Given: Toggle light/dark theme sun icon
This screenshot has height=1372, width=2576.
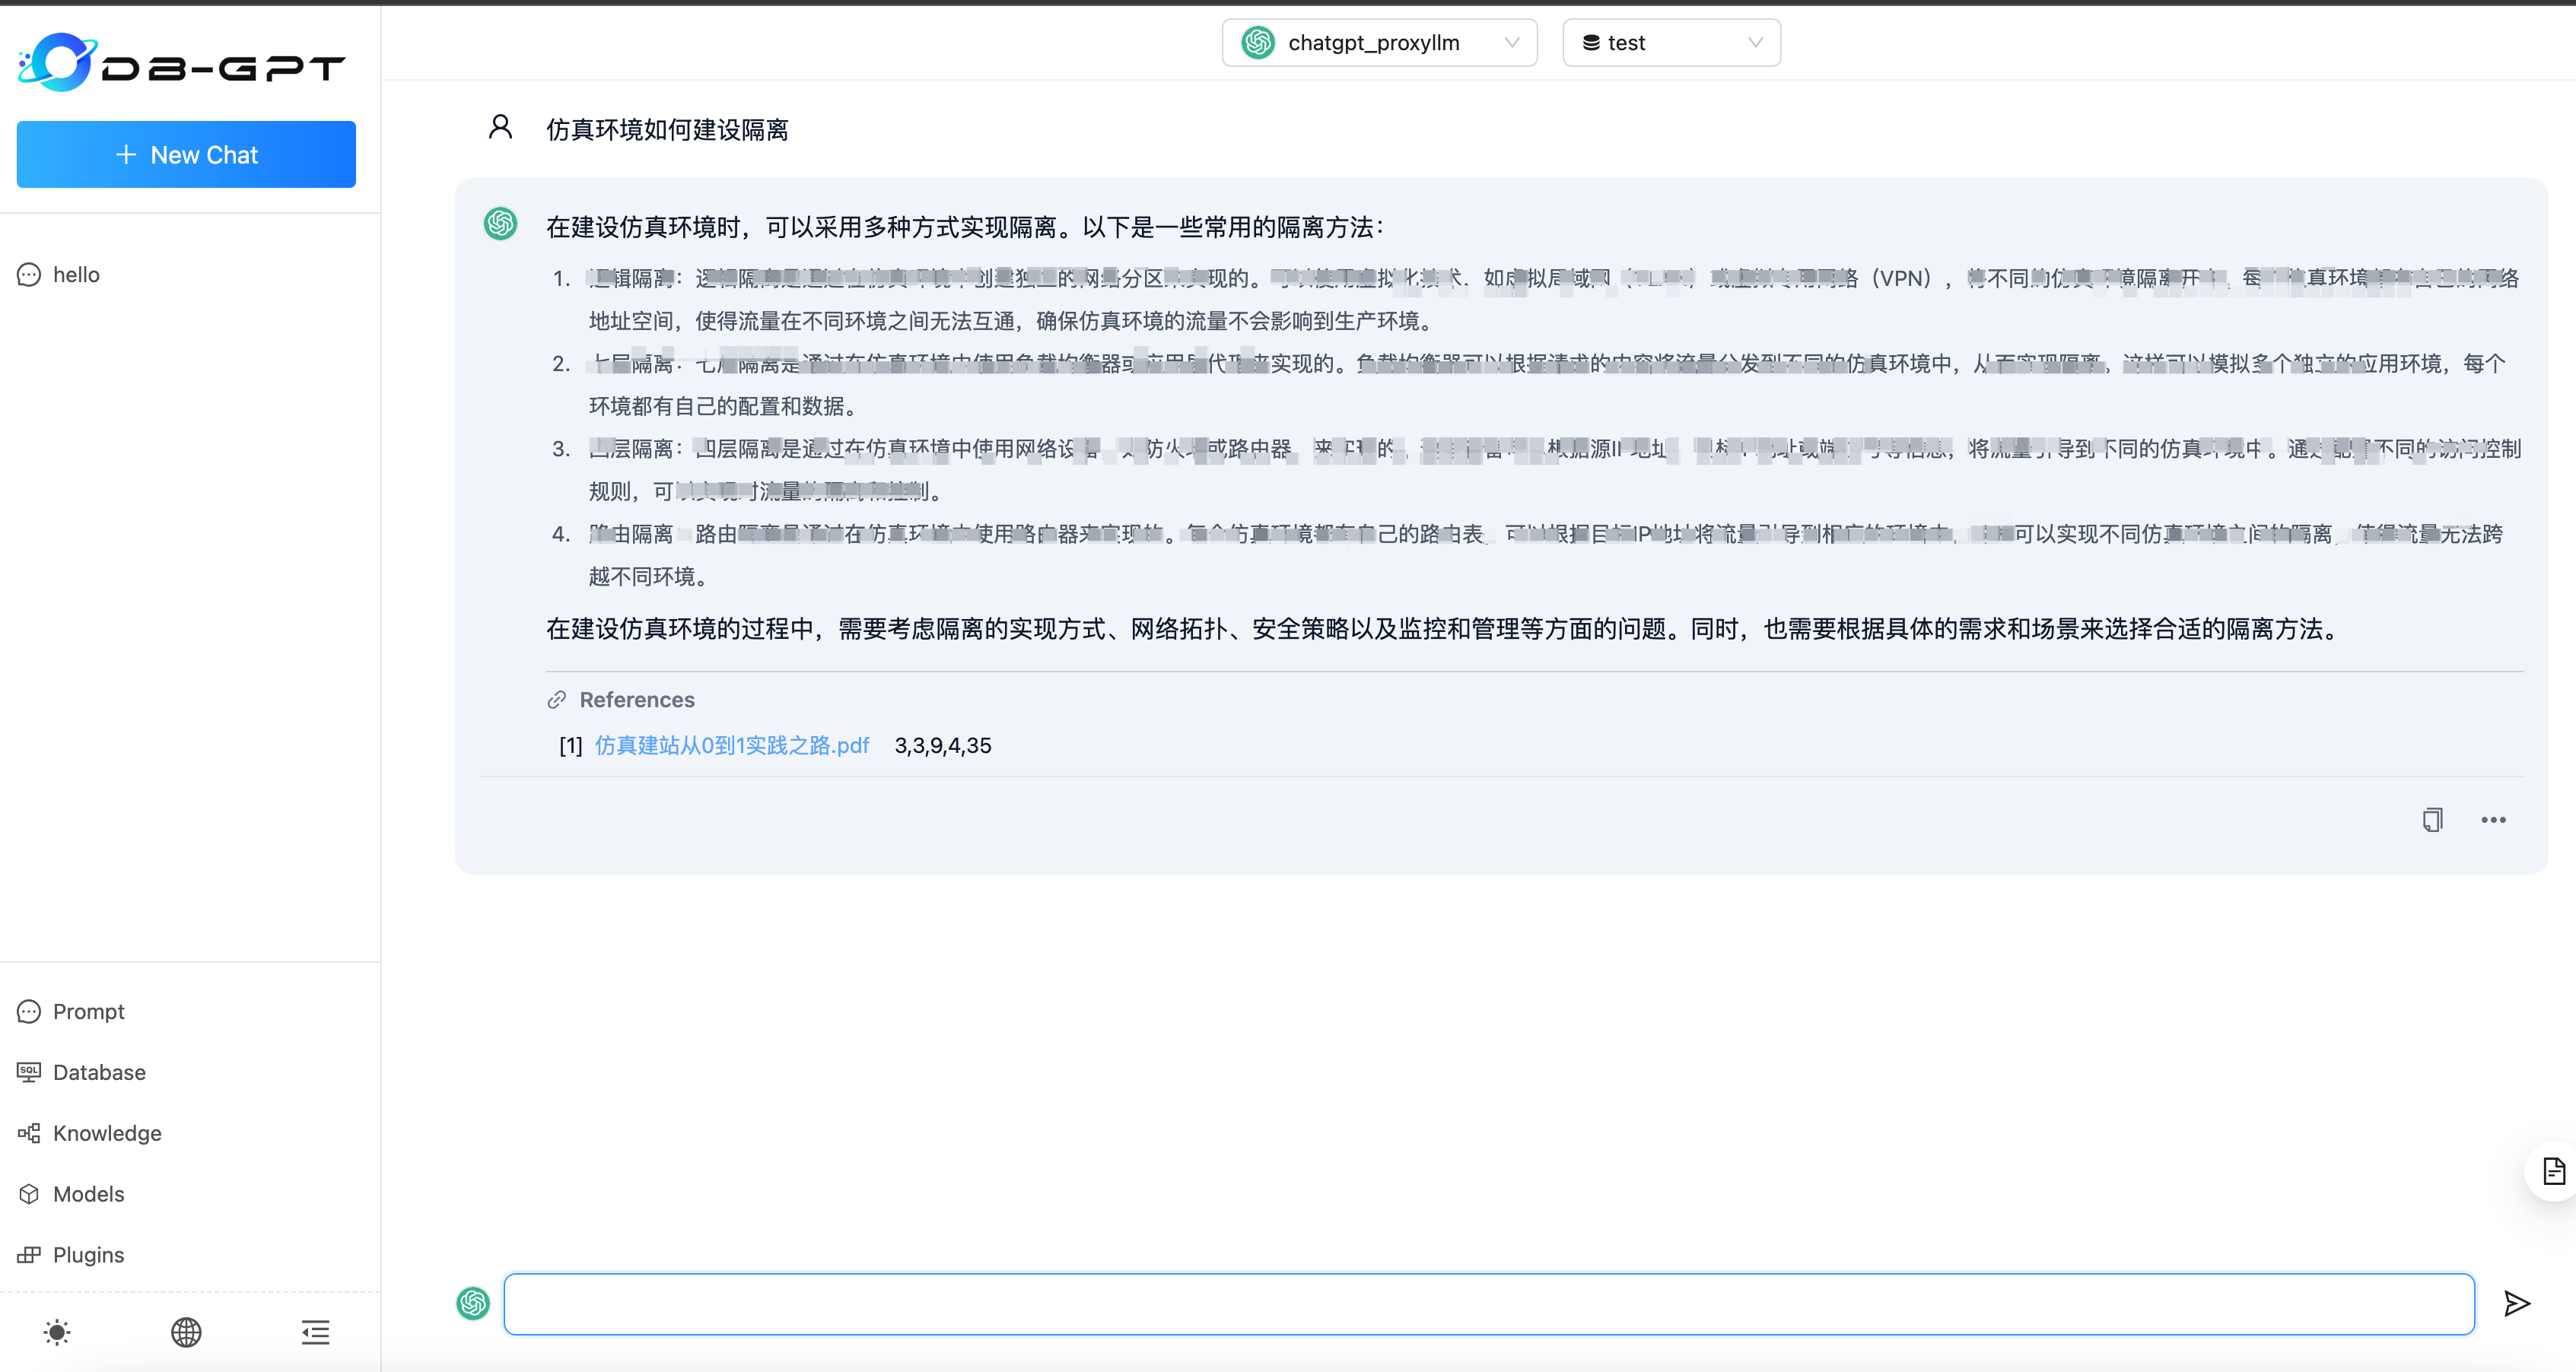Looking at the screenshot, I should (x=57, y=1332).
